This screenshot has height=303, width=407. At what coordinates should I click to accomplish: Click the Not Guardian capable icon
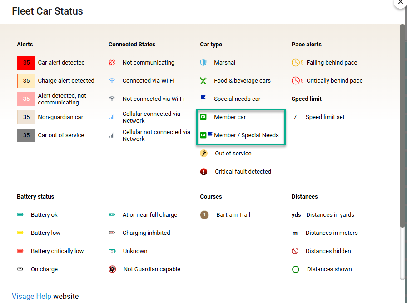[x=112, y=269]
